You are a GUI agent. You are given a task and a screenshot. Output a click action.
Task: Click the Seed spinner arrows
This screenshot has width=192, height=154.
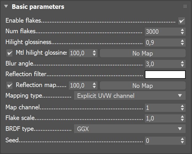182,141
